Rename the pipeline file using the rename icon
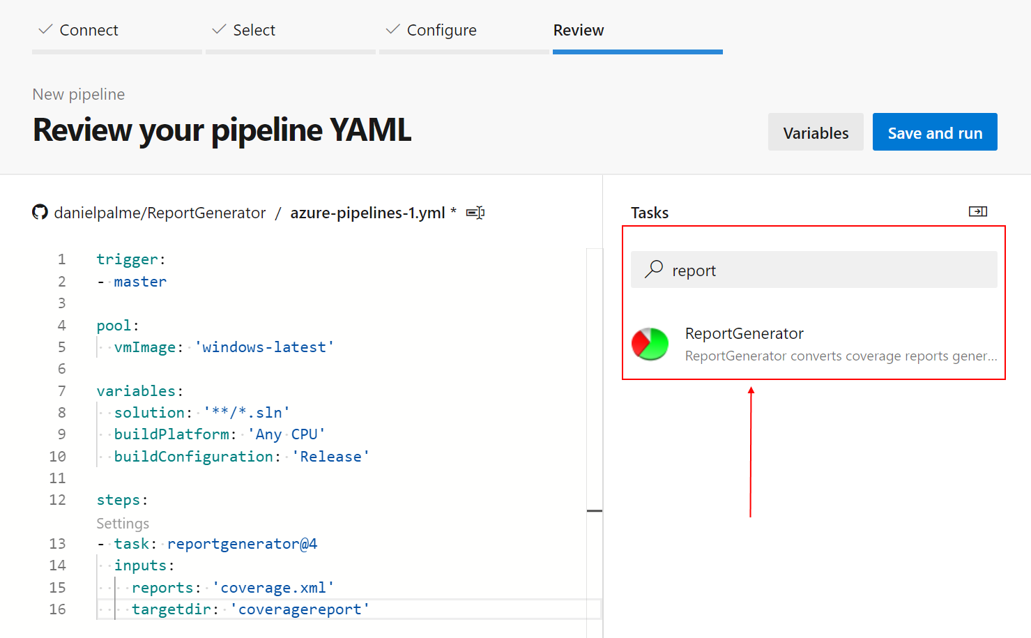1031x638 pixels. [475, 213]
